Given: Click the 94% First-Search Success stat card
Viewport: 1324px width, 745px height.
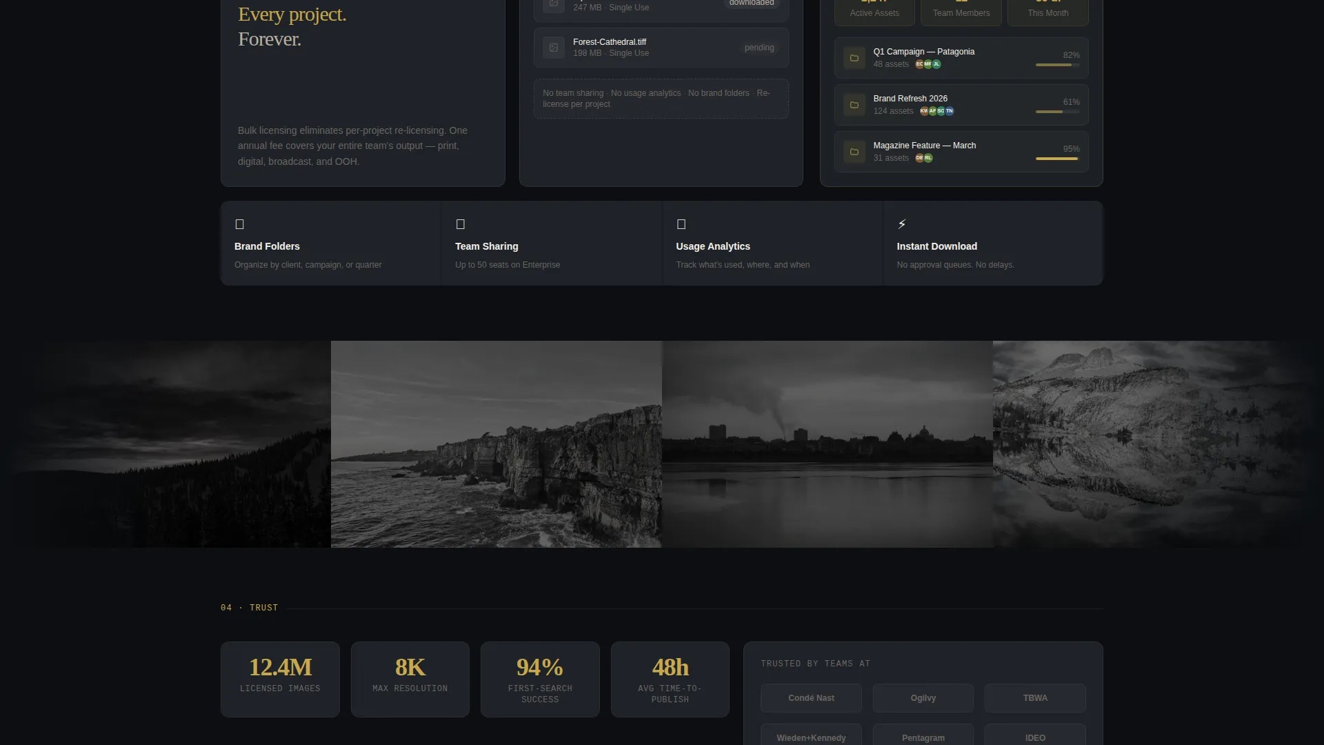Looking at the screenshot, I should pyautogui.click(x=540, y=679).
